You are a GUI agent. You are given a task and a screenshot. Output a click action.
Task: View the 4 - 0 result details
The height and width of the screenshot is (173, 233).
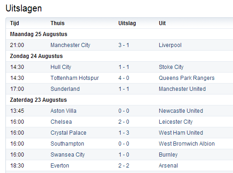point(124,78)
